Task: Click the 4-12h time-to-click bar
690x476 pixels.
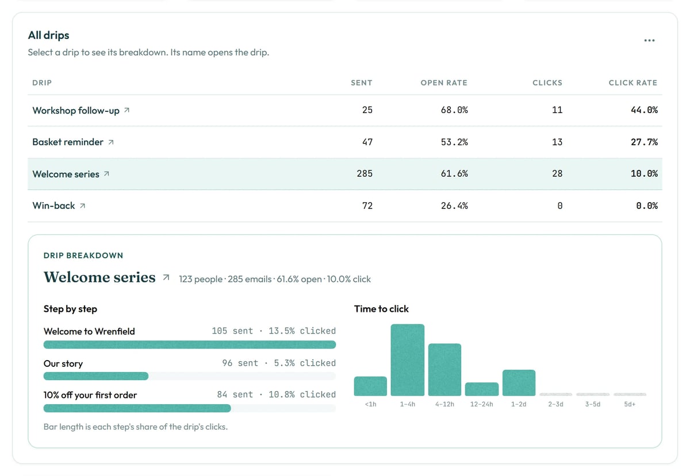Action: click(444, 370)
